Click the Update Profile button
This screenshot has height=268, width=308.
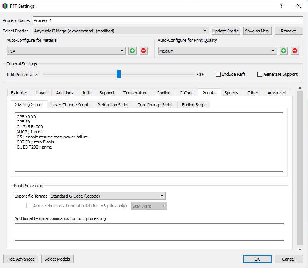[226, 31]
